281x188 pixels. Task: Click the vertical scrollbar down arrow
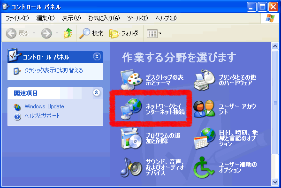tap(275, 182)
